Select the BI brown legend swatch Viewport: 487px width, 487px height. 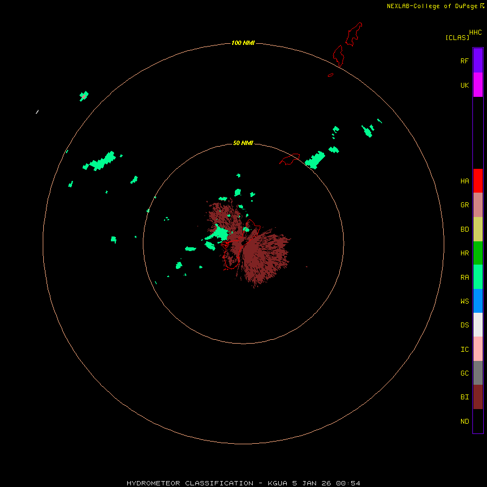tap(478, 397)
